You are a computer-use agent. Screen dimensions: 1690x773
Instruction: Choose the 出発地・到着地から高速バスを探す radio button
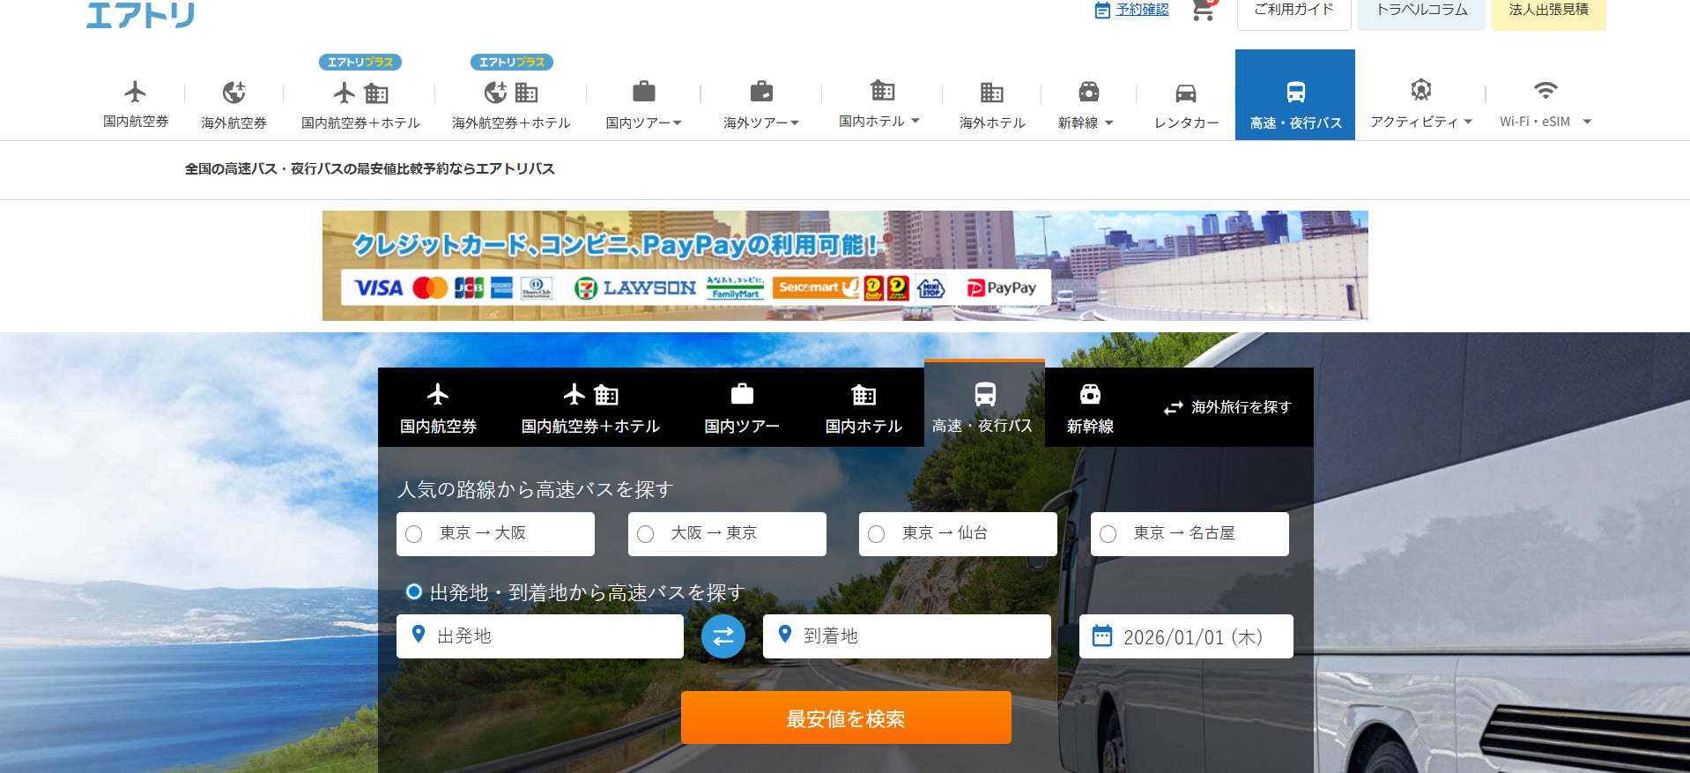pyautogui.click(x=414, y=591)
